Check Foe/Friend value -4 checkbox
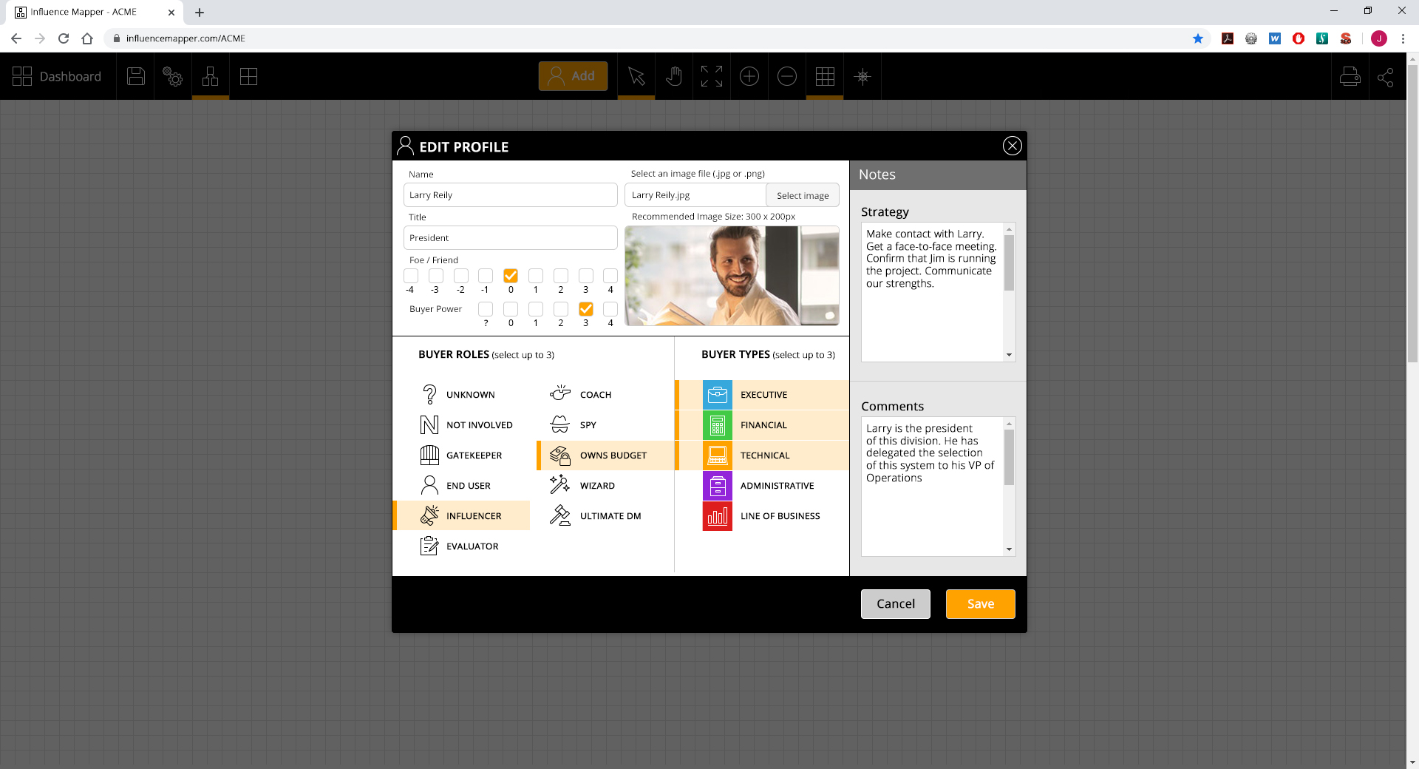The width and height of the screenshot is (1419, 769). point(411,276)
